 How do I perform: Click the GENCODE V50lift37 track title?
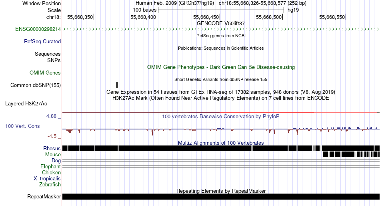pos(221,24)
